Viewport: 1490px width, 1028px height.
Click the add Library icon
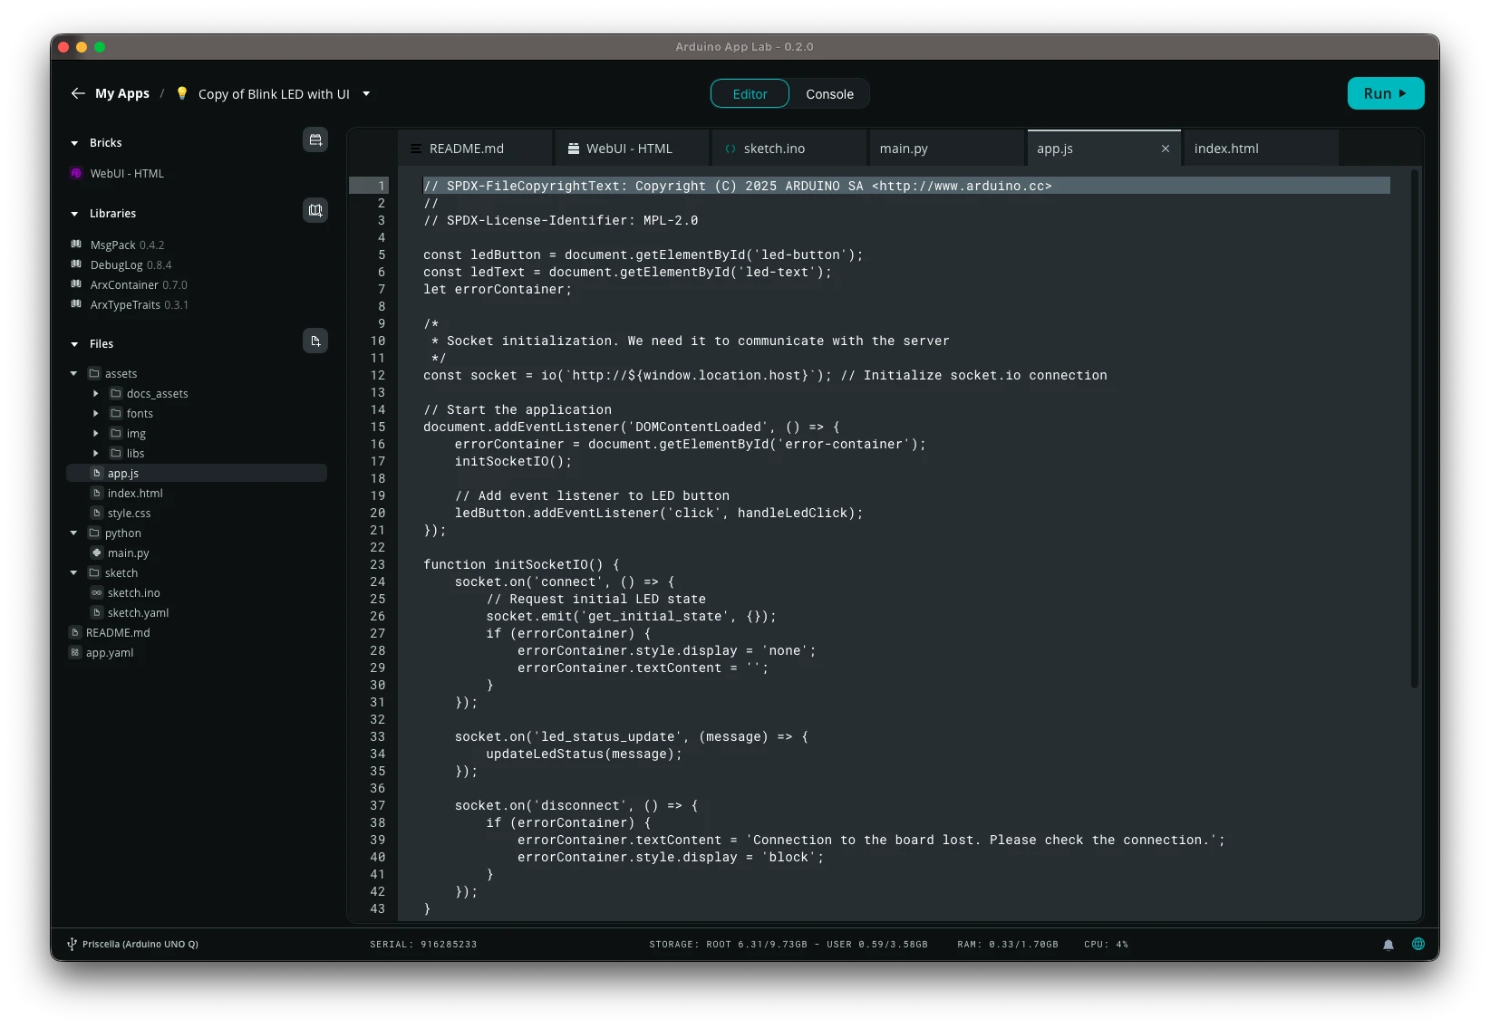315,211
